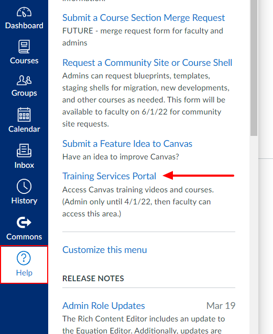Click Customize this menu link
The width and height of the screenshot is (273, 334).
point(105,250)
